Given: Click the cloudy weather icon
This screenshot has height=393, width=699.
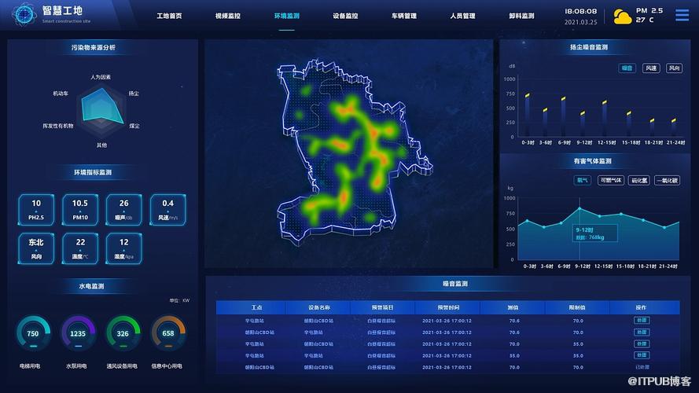Looking at the screenshot, I should (622, 17).
